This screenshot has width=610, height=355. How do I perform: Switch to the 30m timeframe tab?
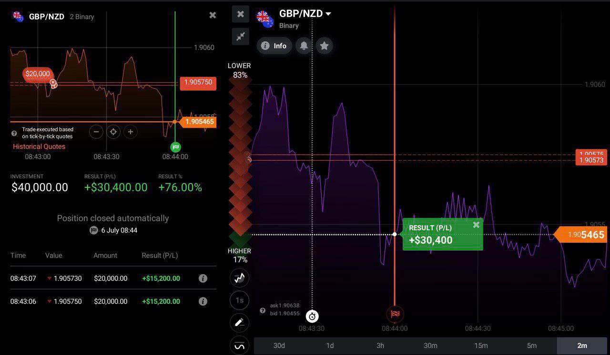click(430, 345)
